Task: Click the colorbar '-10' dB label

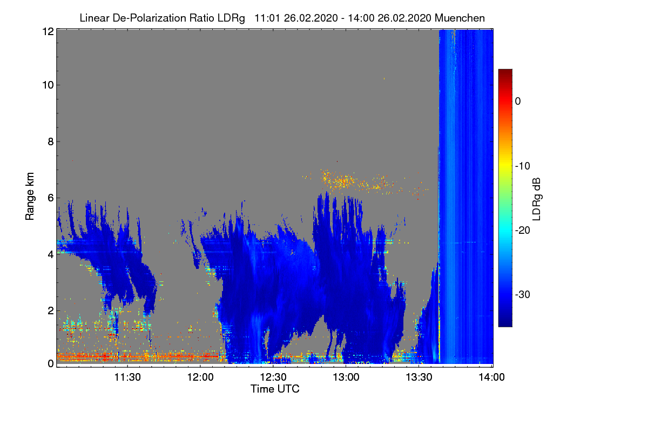Action: point(523,166)
